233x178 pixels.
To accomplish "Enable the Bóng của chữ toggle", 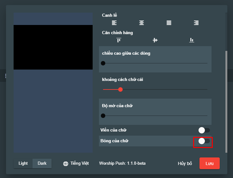I will 204,141.
